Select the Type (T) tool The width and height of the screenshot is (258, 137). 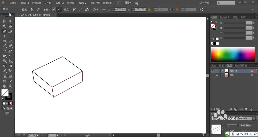[4, 36]
